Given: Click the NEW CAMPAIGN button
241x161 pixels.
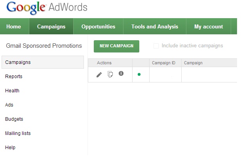Looking at the screenshot, I should [116, 46].
